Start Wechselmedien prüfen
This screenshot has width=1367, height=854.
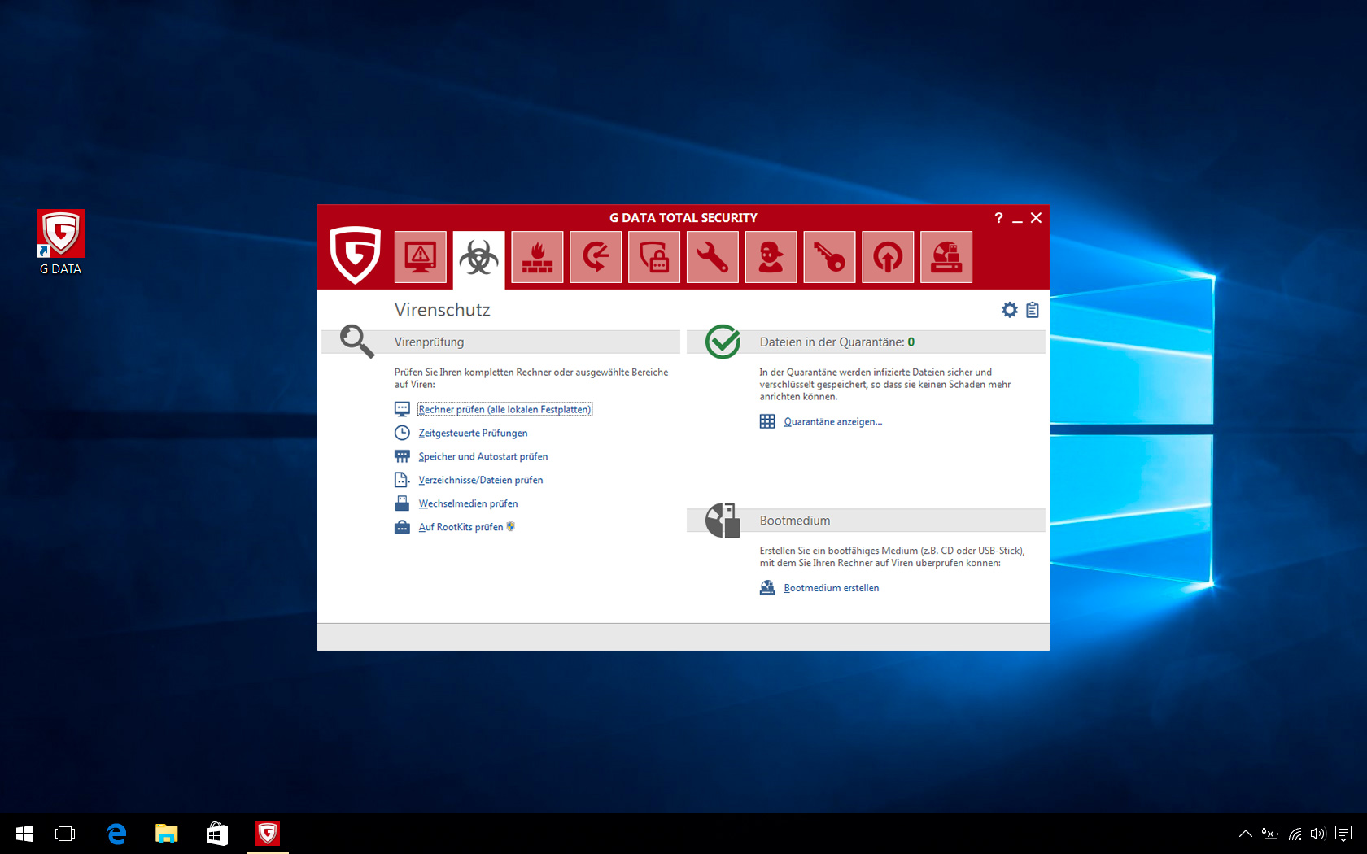point(468,503)
